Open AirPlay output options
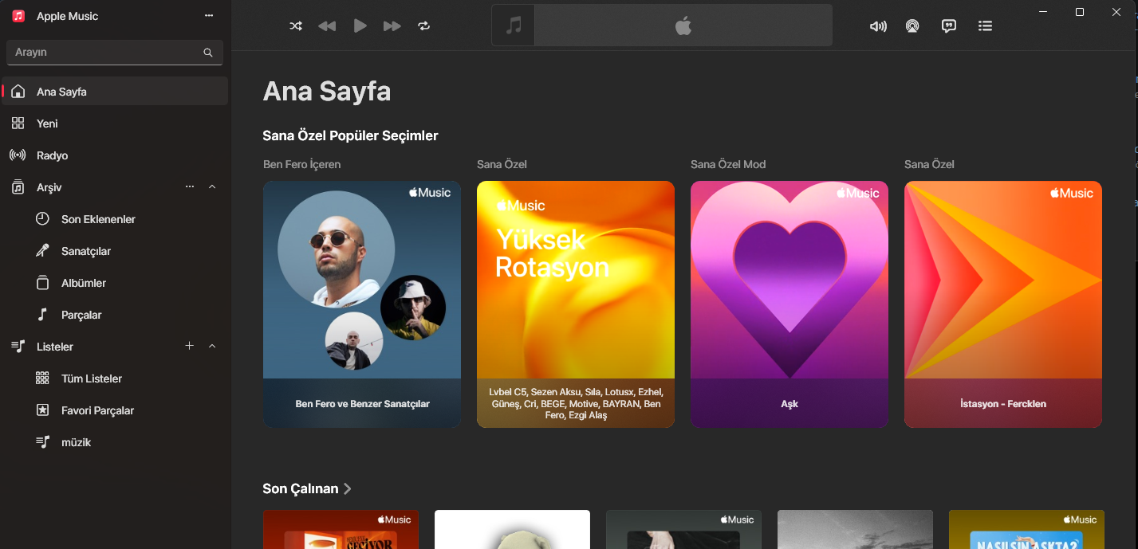Screen dimensions: 1138x549 tap(912, 25)
